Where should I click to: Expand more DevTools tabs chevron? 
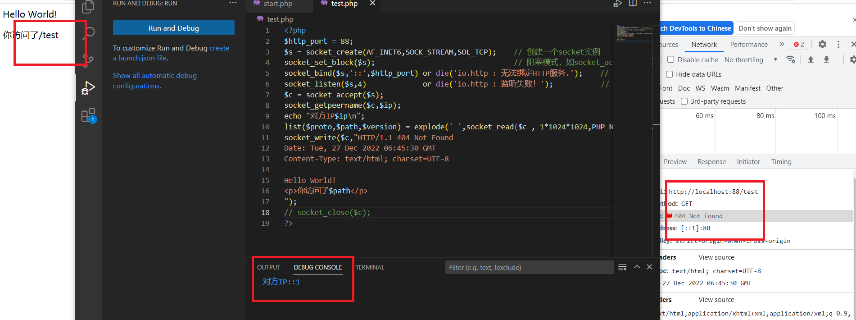point(782,44)
